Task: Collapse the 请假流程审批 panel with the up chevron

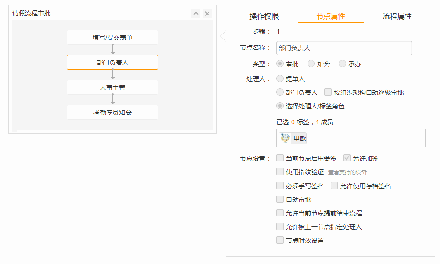Action: point(196,13)
